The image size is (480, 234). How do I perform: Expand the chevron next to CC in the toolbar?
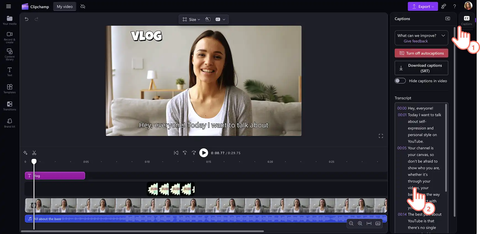pyautogui.click(x=224, y=19)
